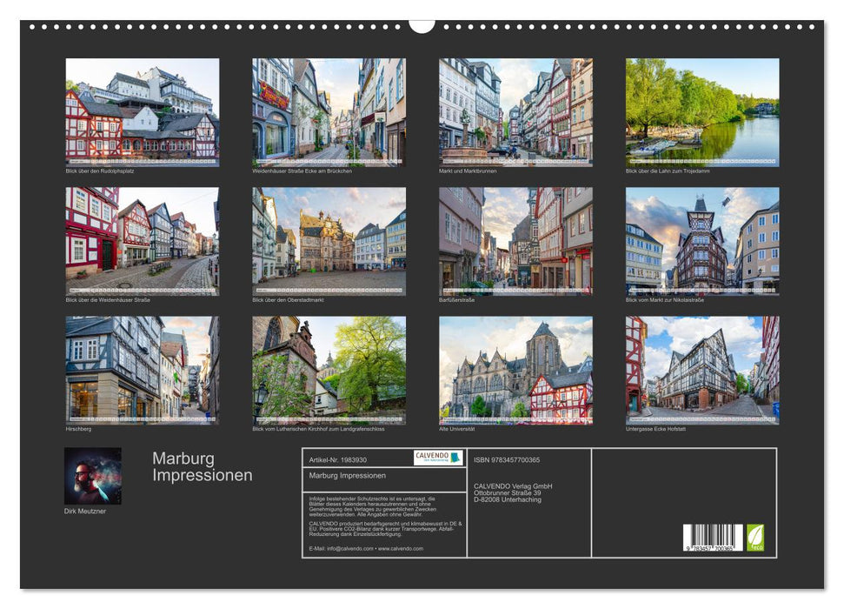Click the Artikel-Nr. 1983930 text
The image size is (844, 609).
(x=337, y=458)
